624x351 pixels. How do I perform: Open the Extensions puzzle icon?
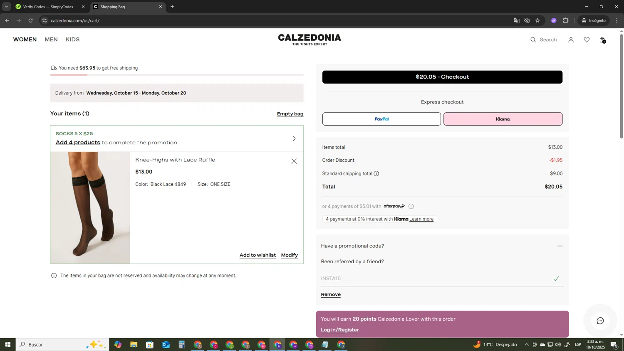(566, 20)
